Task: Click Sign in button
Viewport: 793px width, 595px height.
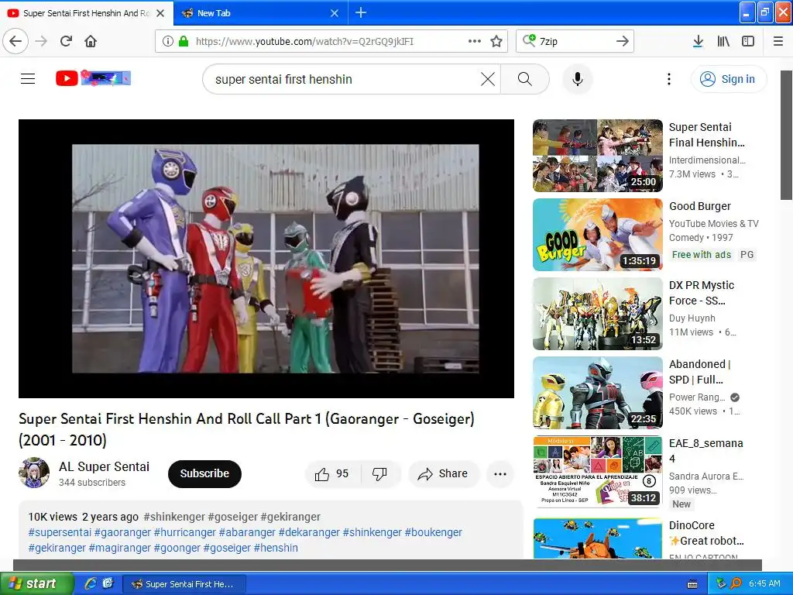Action: click(729, 79)
